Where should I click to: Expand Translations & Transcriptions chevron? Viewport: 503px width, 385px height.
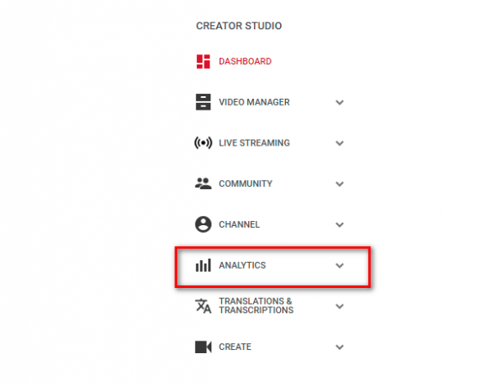tap(340, 306)
